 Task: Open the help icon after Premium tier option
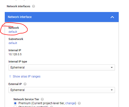(x=79, y=103)
